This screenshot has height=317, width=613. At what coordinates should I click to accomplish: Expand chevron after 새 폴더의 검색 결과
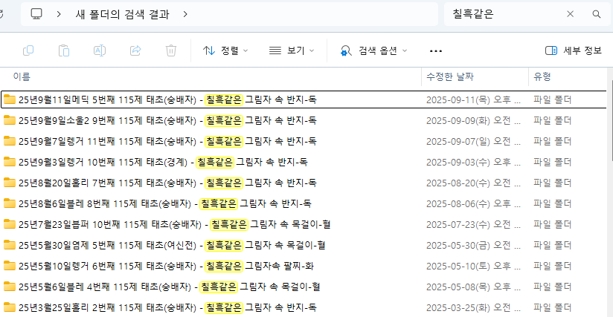[x=184, y=14]
